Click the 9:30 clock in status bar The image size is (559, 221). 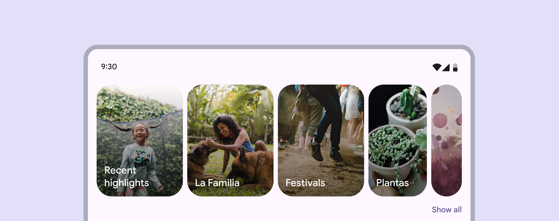point(109,67)
